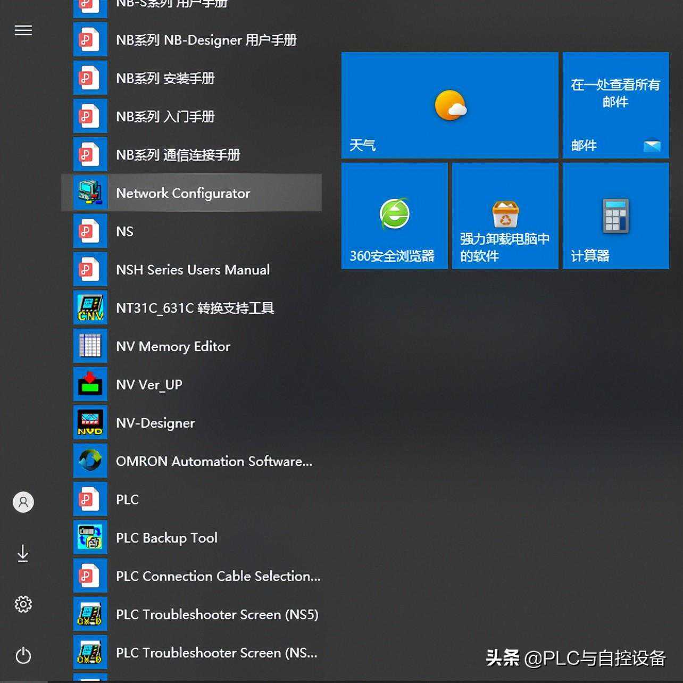This screenshot has height=683, width=683.
Task: Open the 360安全浏览器 tile
Action: tap(394, 216)
